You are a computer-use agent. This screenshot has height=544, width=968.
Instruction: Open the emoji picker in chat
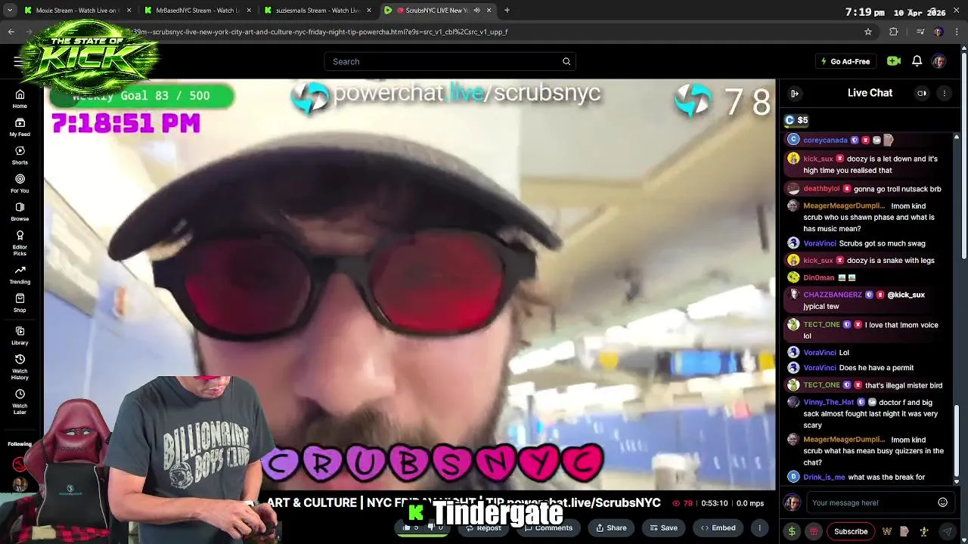942,502
